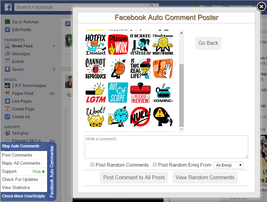Select Reply All Comments menu entry

24,163
